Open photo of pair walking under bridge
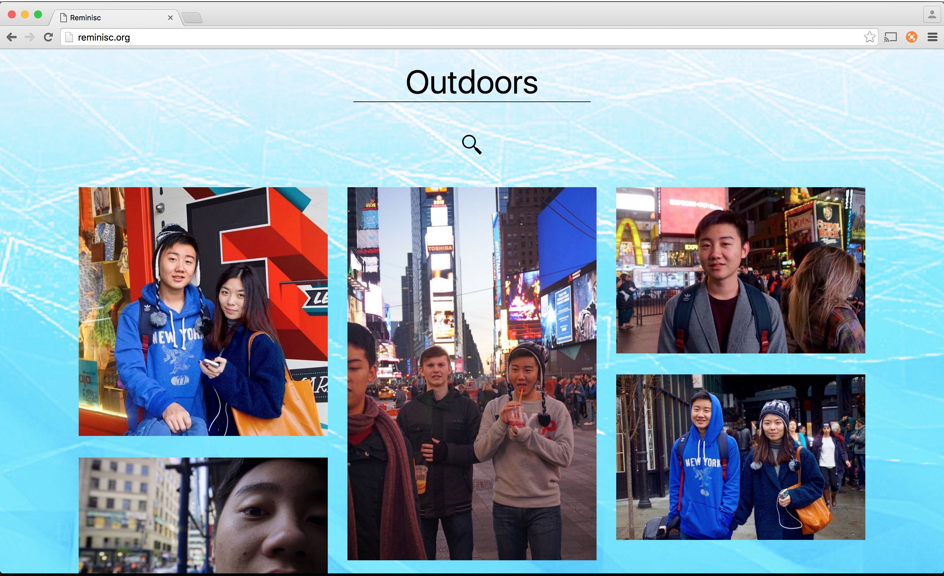 pyautogui.click(x=740, y=457)
